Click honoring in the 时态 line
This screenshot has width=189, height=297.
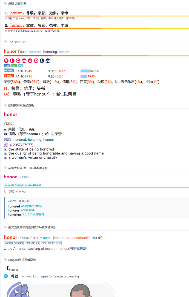35,140
